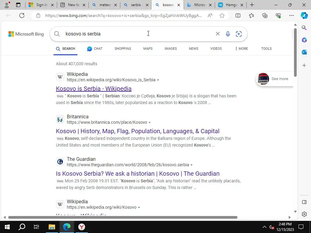
Task: Expand The Guardian result URL dropdown arrow
Action: pos(191,165)
